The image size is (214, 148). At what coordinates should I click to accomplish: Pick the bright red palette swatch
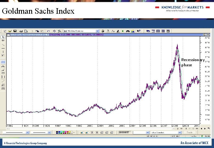click(67, 132)
